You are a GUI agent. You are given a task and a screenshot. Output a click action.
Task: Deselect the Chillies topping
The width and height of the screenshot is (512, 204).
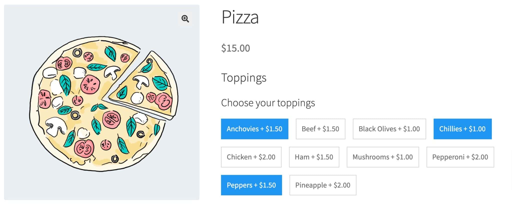point(462,129)
